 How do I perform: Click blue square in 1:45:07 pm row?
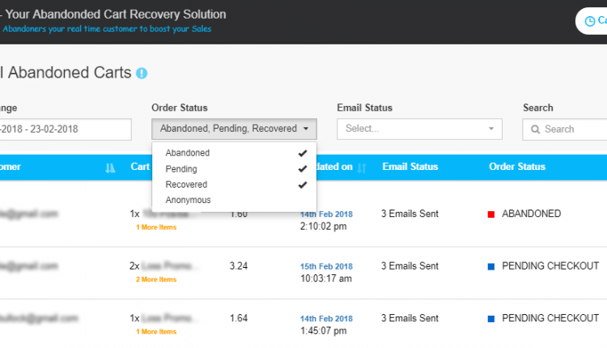[491, 319]
